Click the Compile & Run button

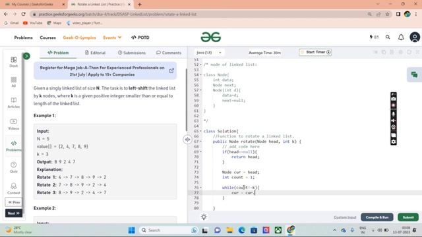pos(377,217)
